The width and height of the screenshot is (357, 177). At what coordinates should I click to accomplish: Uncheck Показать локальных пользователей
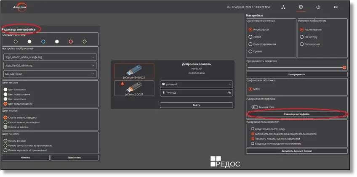pyautogui.click(x=253, y=139)
